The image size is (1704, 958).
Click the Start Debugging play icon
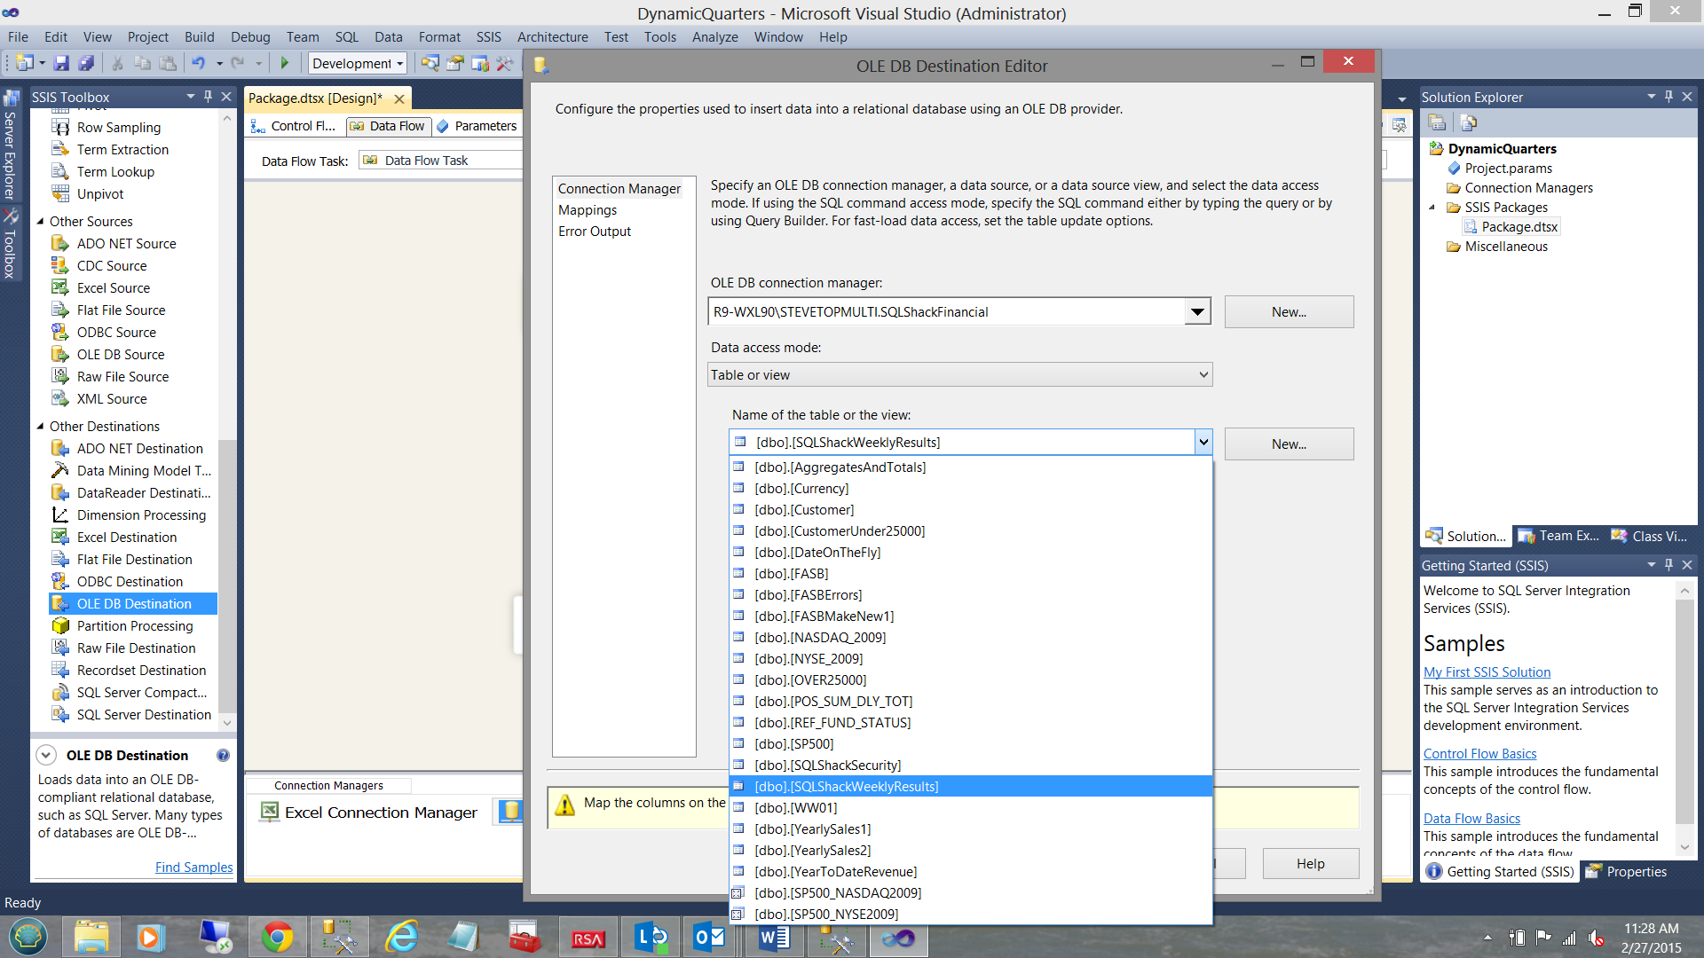tap(285, 63)
